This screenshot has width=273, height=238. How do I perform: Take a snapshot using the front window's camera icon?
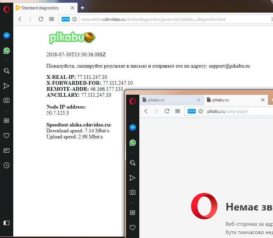(132, 192)
